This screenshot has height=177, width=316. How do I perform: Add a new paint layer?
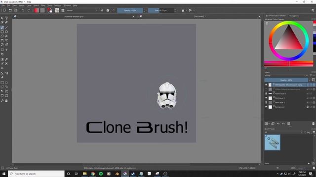[x=266, y=123]
